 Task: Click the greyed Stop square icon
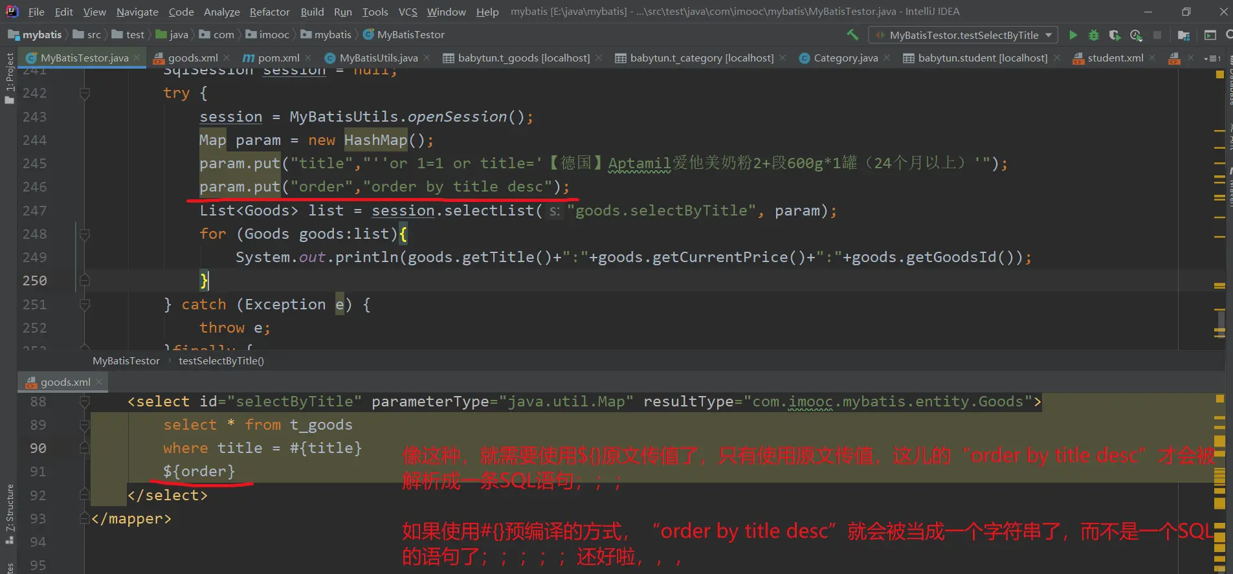click(x=1157, y=35)
